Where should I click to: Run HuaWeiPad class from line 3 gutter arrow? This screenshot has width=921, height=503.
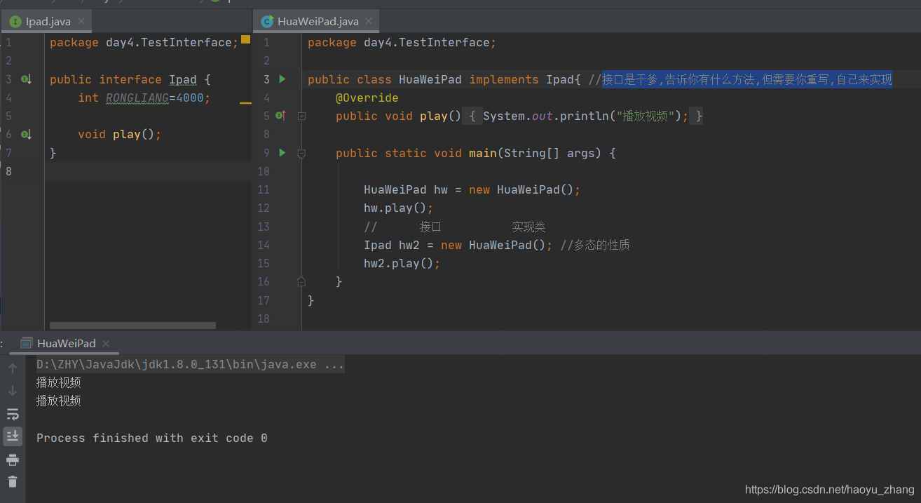(x=282, y=79)
